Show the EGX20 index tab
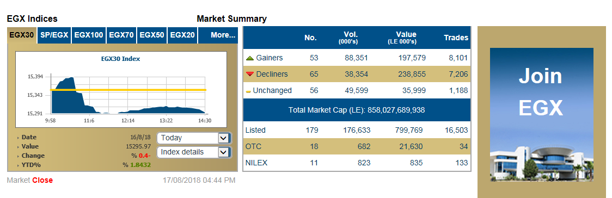This screenshot has width=612, height=198. click(182, 35)
